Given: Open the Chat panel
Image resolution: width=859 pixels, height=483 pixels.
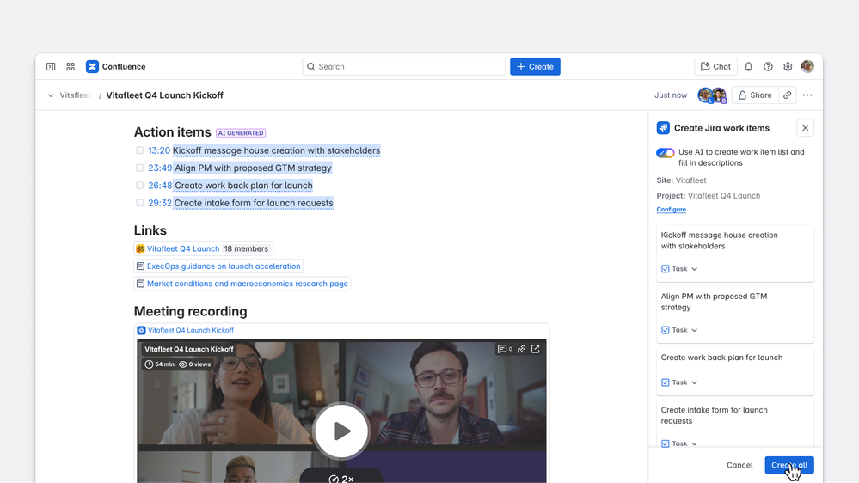Looking at the screenshot, I should 715,67.
